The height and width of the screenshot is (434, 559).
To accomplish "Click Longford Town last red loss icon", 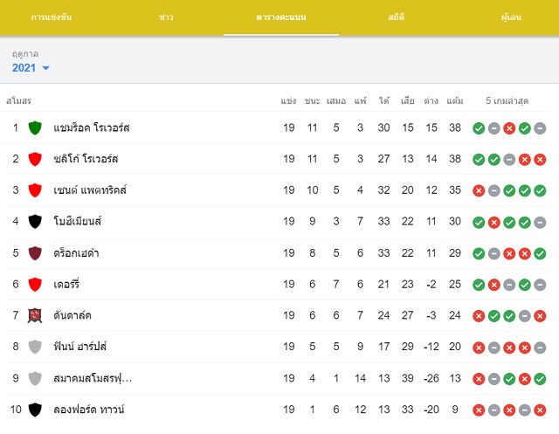I will pos(540,410).
